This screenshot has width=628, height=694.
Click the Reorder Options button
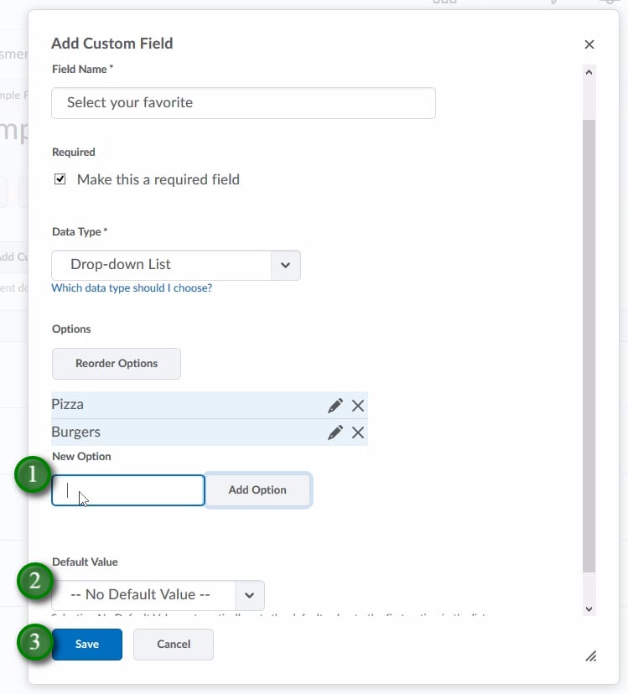117,364
